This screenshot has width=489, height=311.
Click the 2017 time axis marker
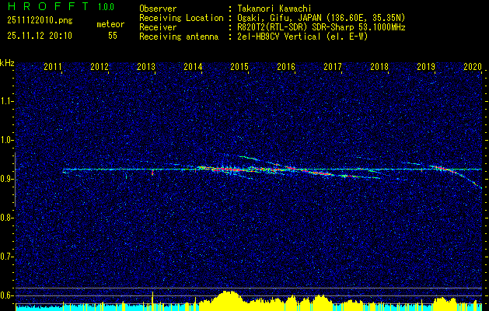pyautogui.click(x=333, y=66)
